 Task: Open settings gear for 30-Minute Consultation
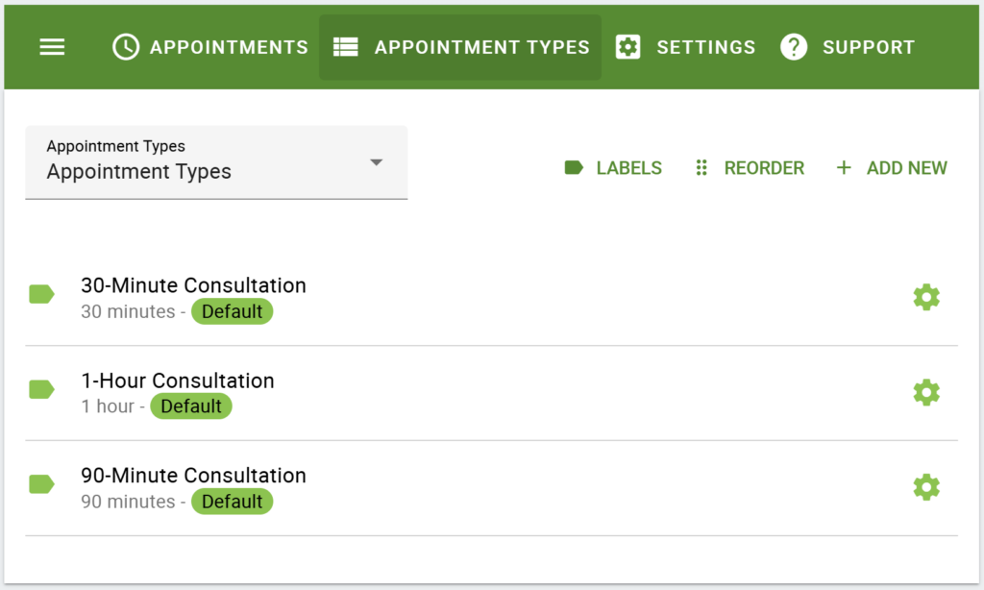925,297
